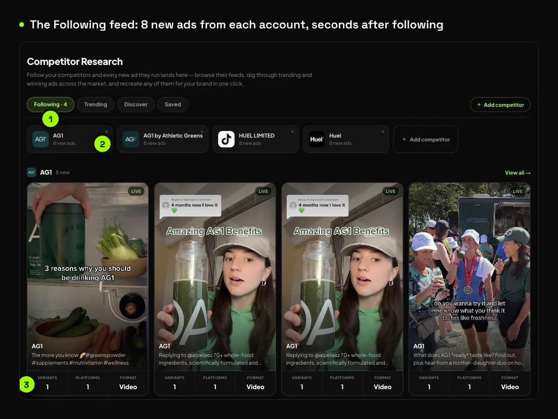Open the Saved tab
This screenshot has width=558, height=419.
[173, 104]
